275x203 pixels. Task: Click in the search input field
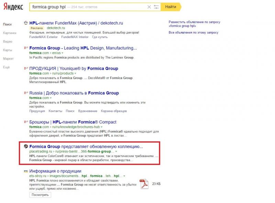(86, 7)
